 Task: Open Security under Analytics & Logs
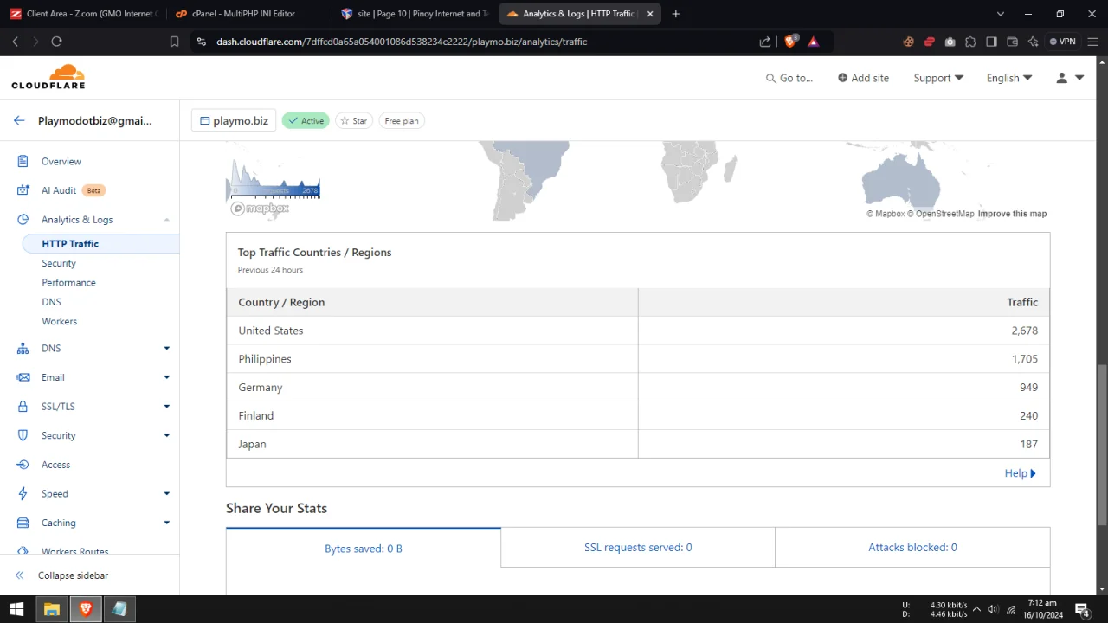(x=59, y=263)
